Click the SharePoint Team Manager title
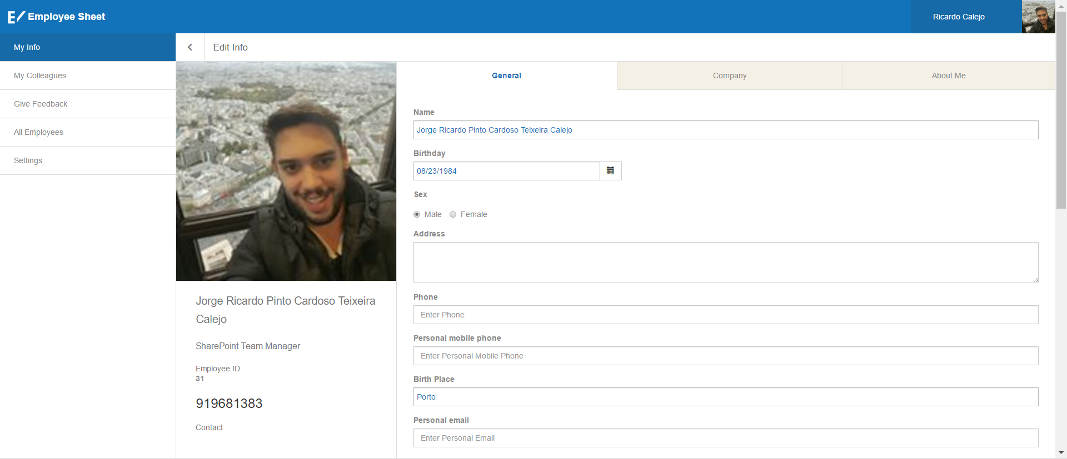The width and height of the screenshot is (1067, 459). coord(248,346)
